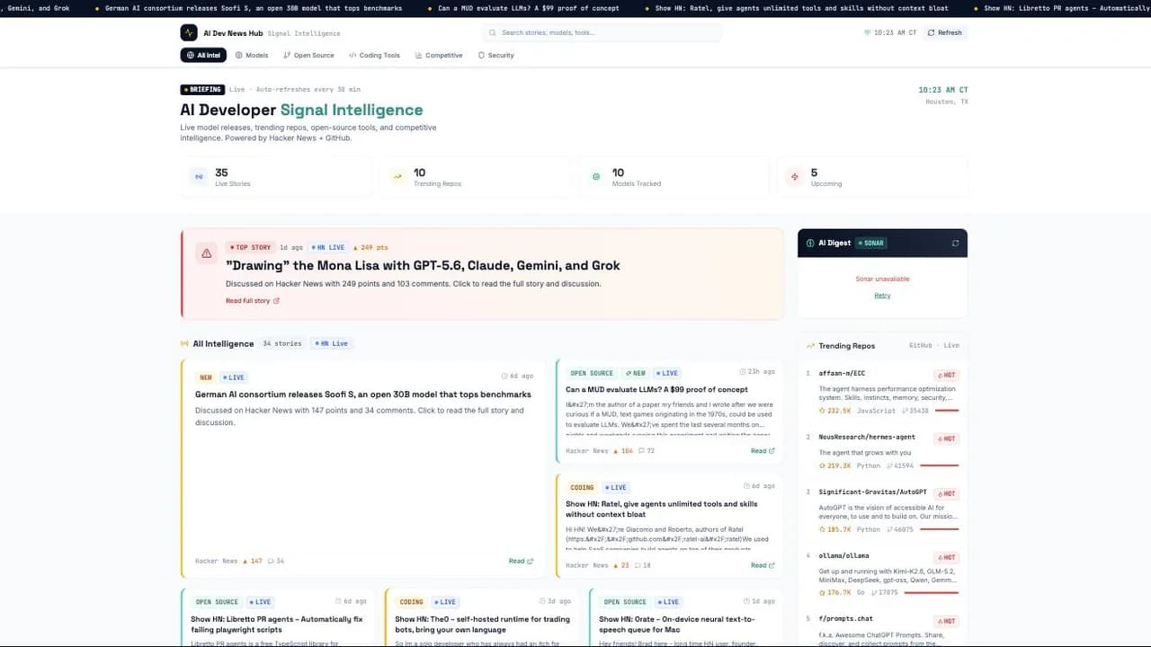Click star count 219.3K on hermes-agent
1151x647 pixels.
(834, 465)
